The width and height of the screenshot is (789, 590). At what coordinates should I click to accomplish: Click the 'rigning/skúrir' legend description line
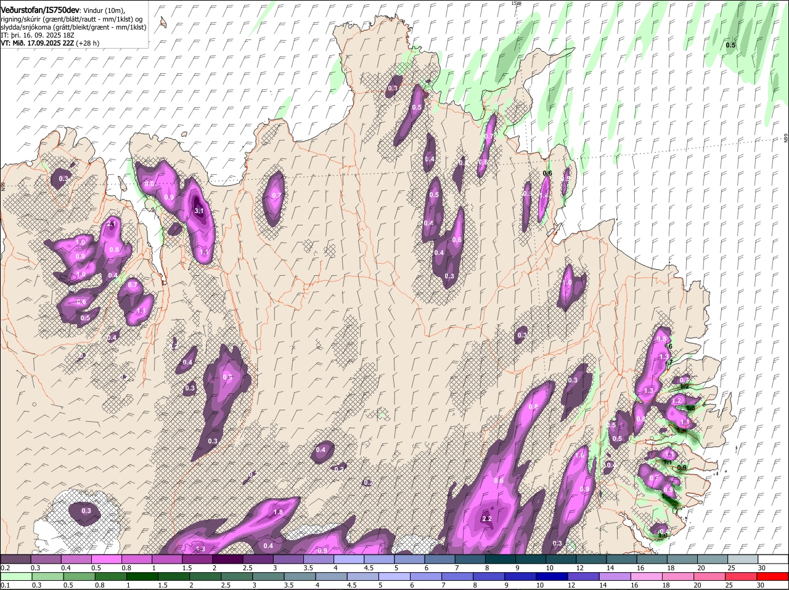coord(71,19)
